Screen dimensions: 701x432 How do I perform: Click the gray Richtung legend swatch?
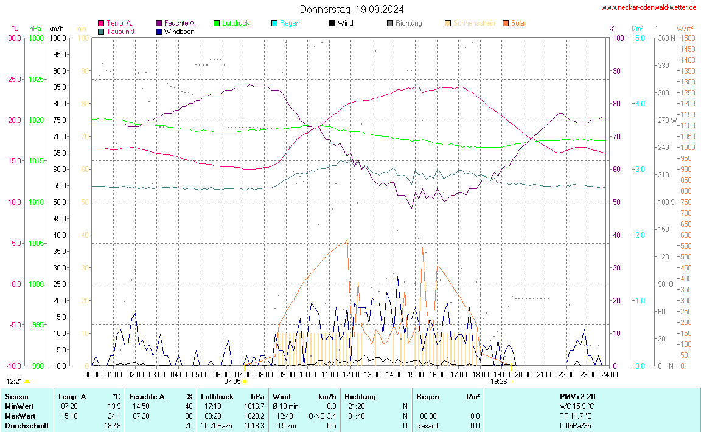click(390, 23)
